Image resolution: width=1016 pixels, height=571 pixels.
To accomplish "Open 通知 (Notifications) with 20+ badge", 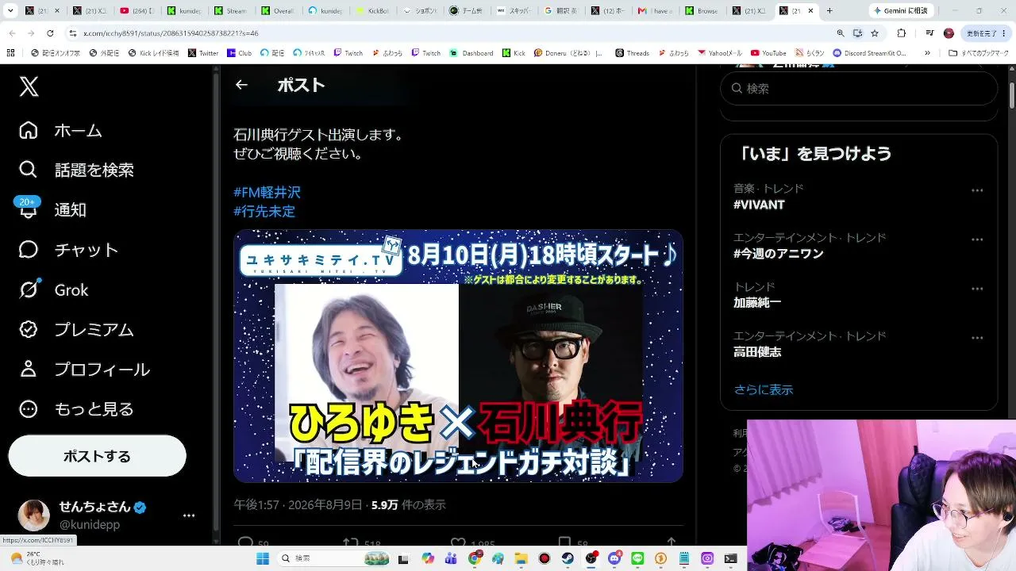I will coord(52,209).
